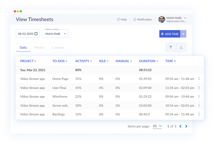The image size is (215, 145).
Task: Click the 22% activity value
Action: coord(78,97)
